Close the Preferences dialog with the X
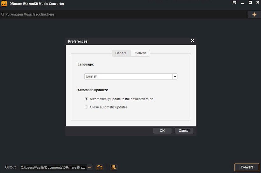This screenshot has height=173, width=261. point(193,40)
